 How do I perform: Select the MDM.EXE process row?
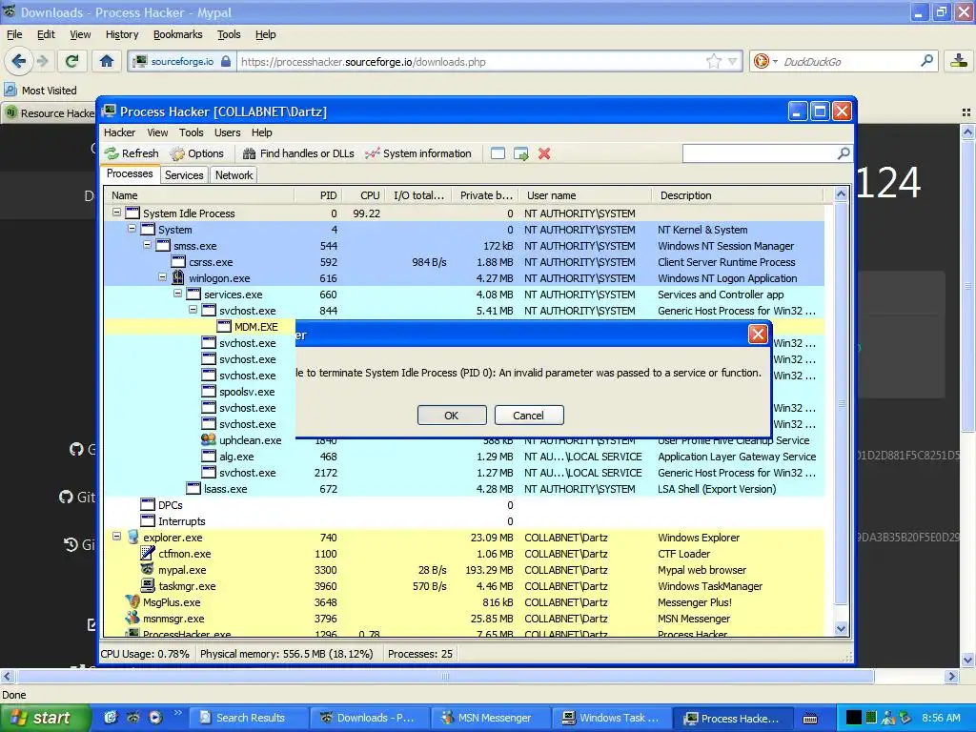(x=199, y=327)
